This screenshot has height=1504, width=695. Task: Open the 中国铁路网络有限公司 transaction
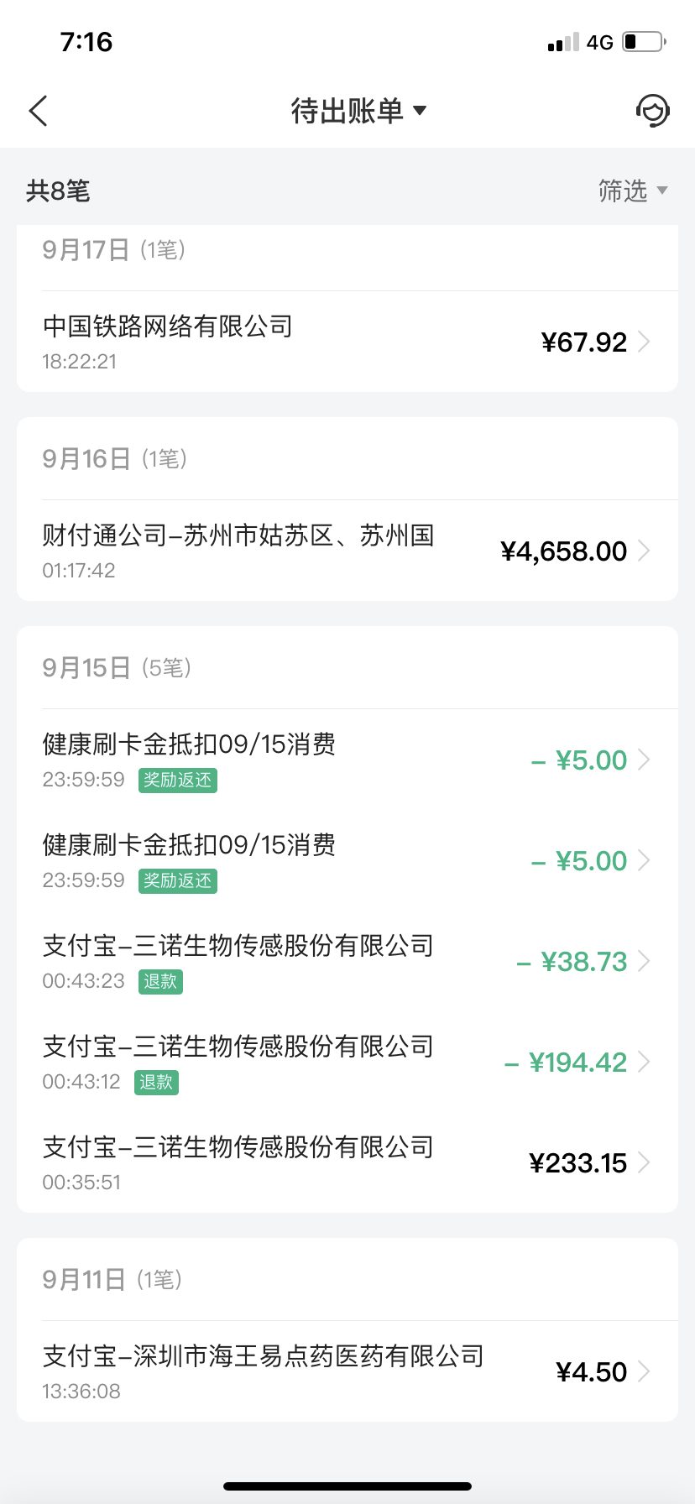[347, 342]
